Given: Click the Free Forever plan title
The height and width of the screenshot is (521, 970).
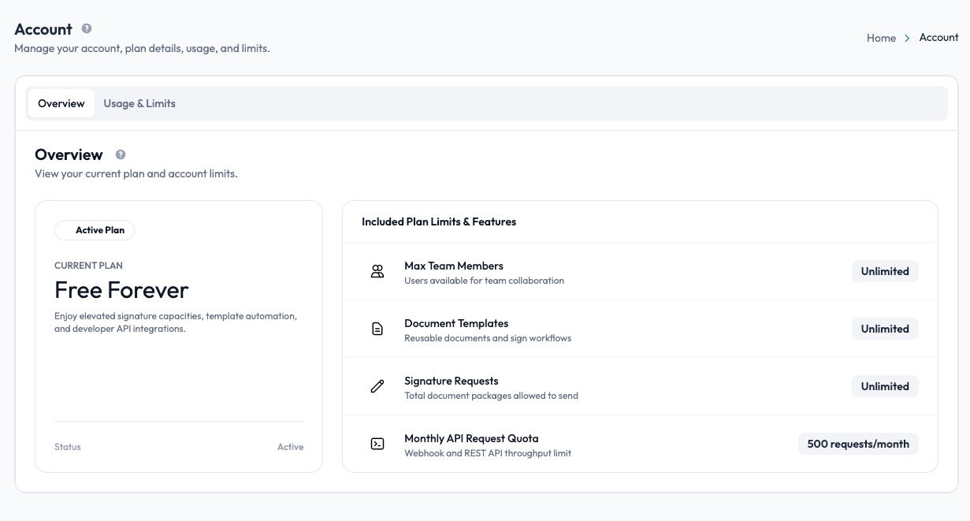Looking at the screenshot, I should [121, 290].
